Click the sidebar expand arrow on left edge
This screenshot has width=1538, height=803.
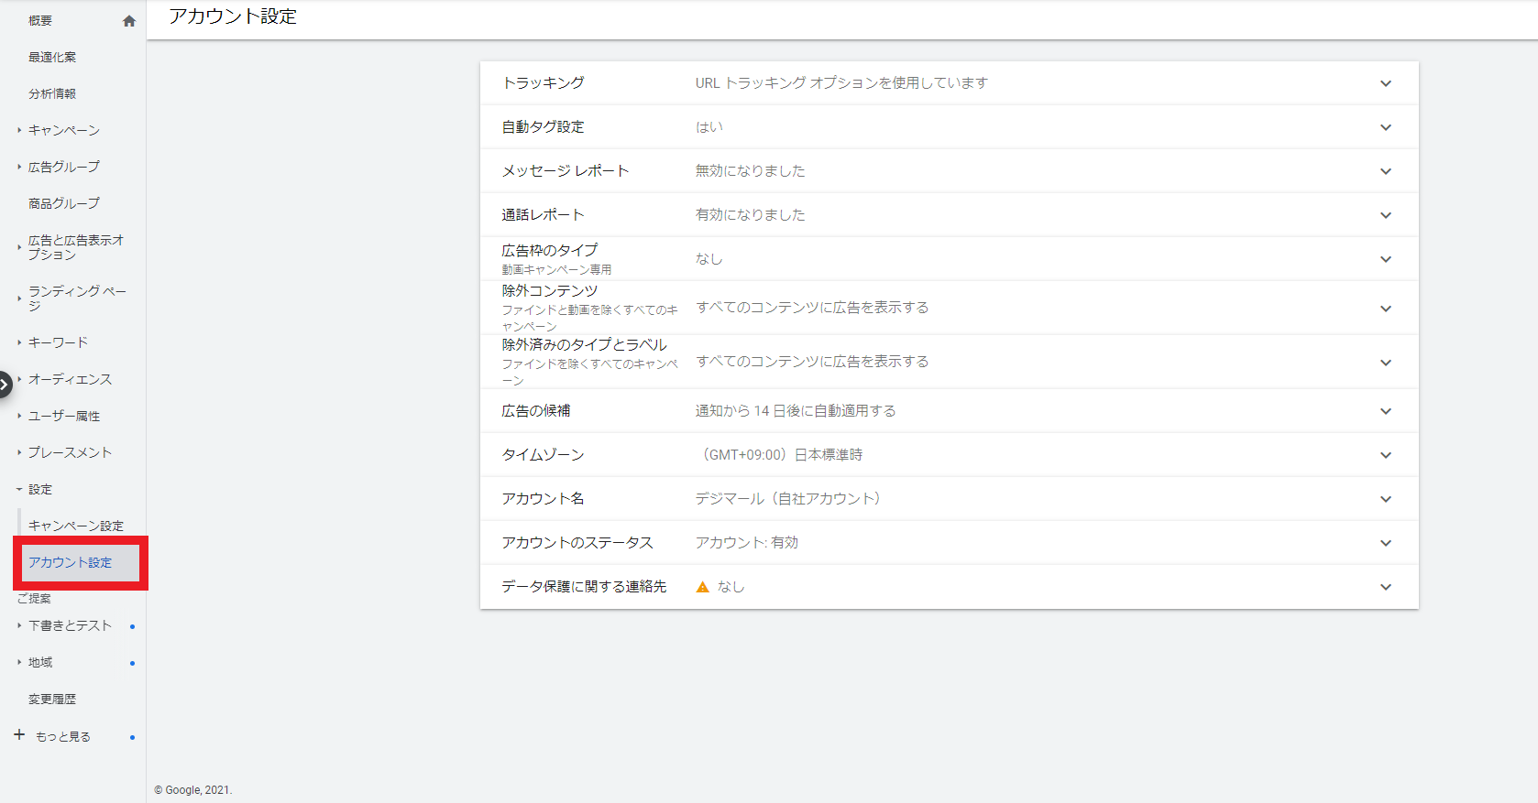5,385
